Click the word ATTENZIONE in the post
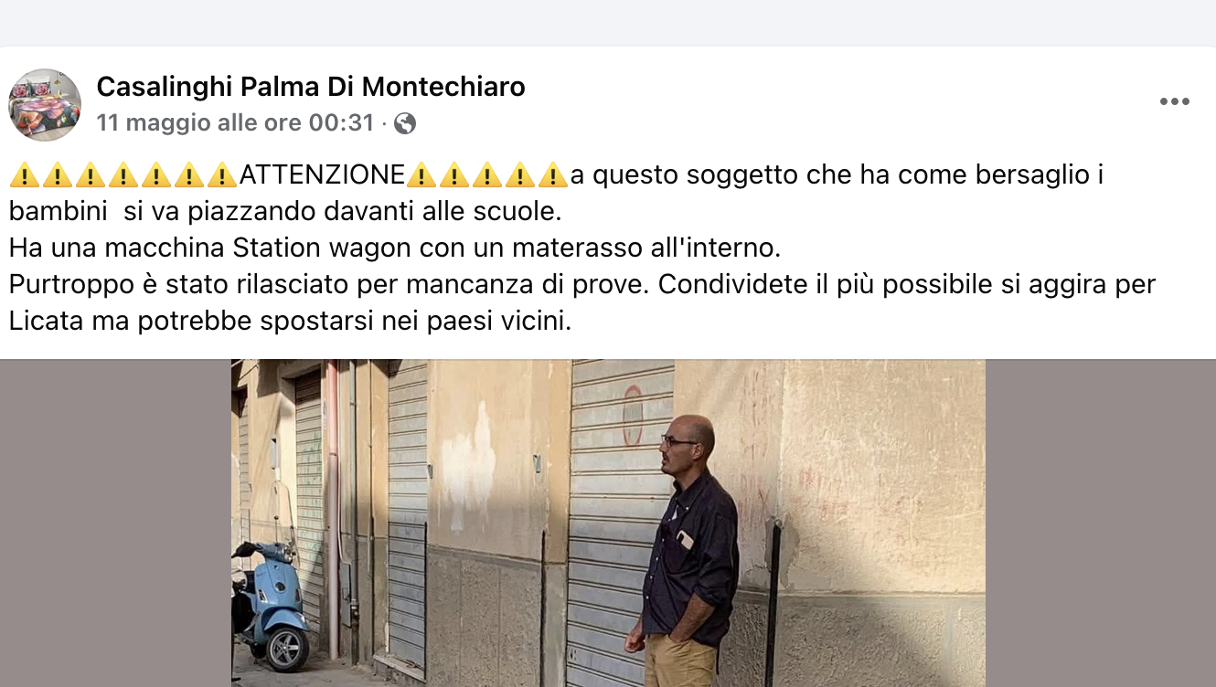 click(x=322, y=174)
